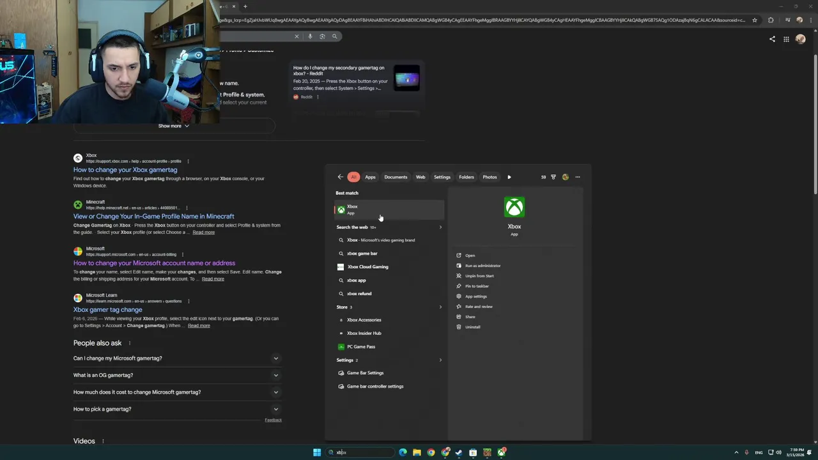The image size is (818, 460).
Task: Open the Google apps grid
Action: pyautogui.click(x=786, y=39)
